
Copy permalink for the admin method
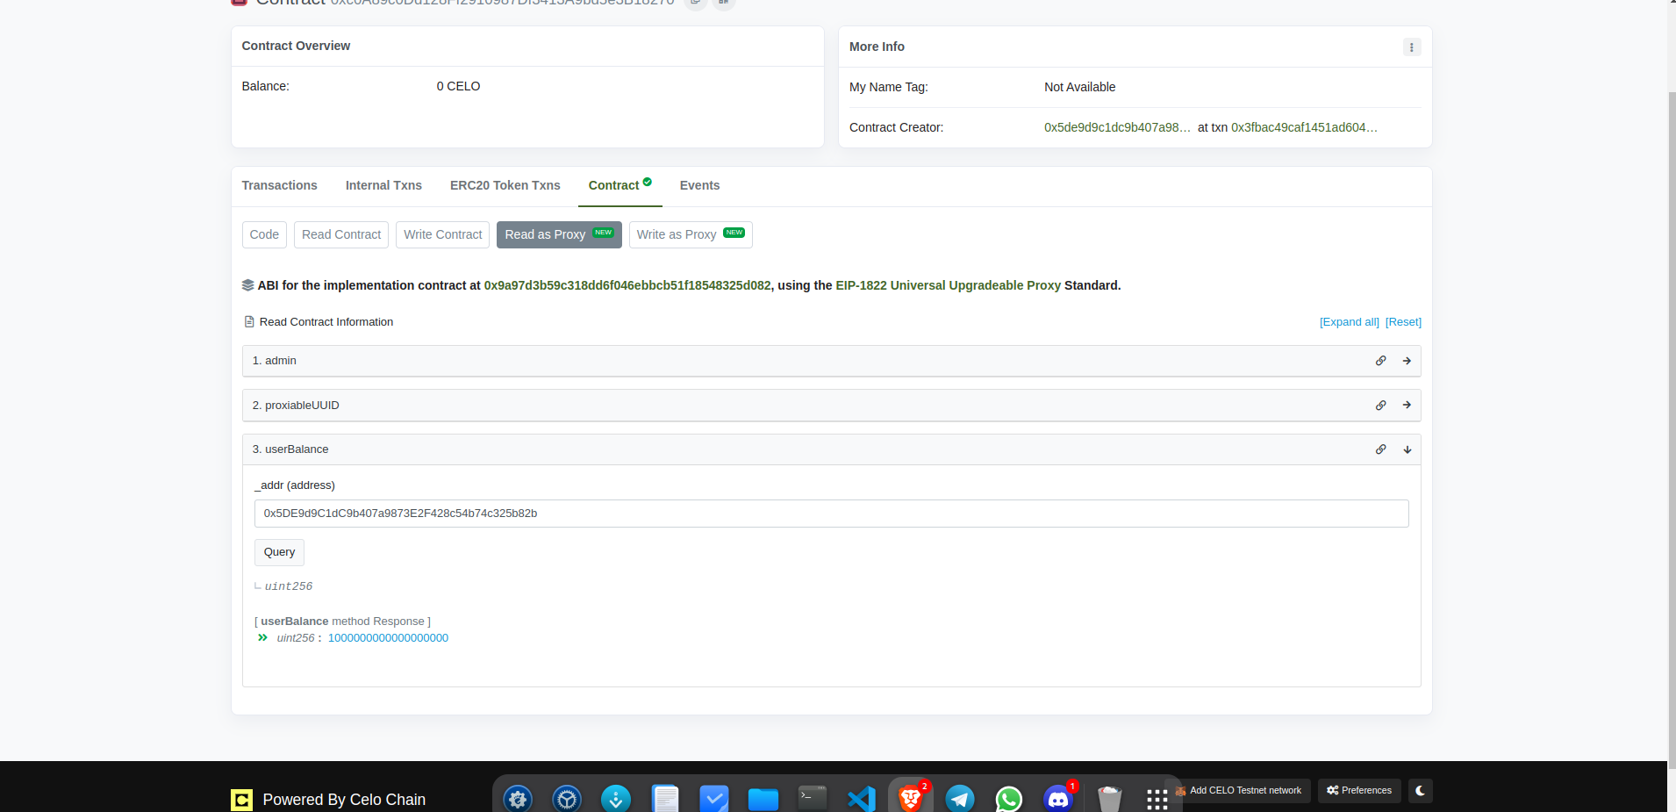click(x=1380, y=361)
